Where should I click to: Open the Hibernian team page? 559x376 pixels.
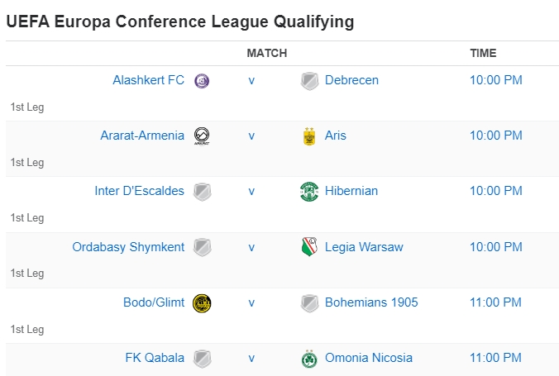tap(351, 191)
